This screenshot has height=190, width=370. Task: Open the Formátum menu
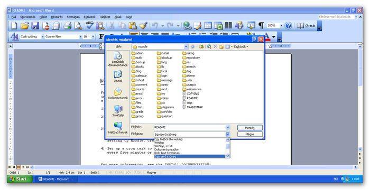pyautogui.click(x=73, y=17)
